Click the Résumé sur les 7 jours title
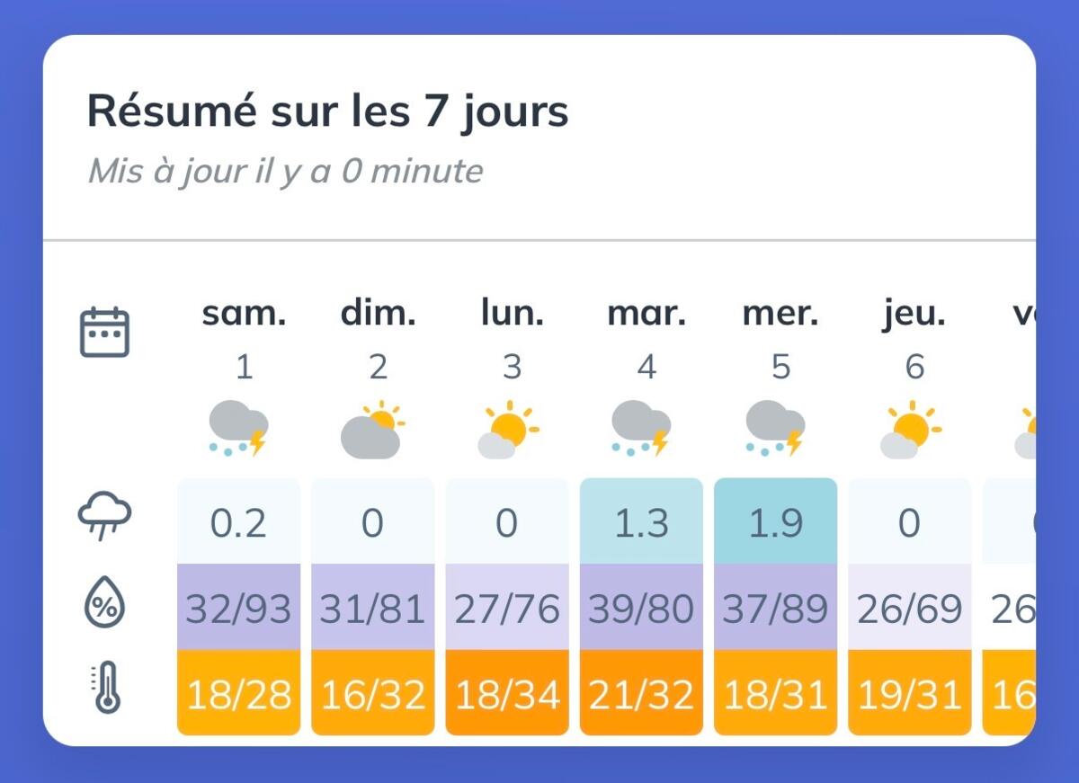Viewport: 1079px width, 783px height. pos(327,112)
